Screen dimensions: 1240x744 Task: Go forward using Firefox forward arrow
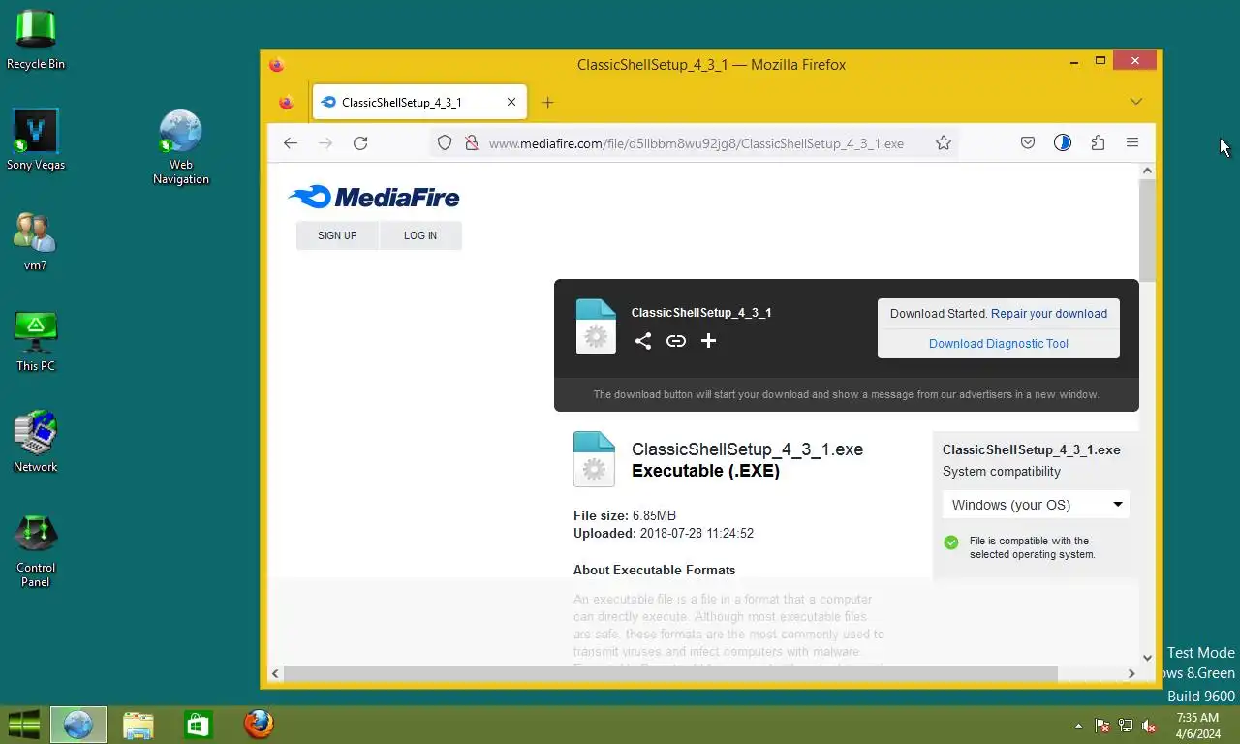click(x=325, y=143)
